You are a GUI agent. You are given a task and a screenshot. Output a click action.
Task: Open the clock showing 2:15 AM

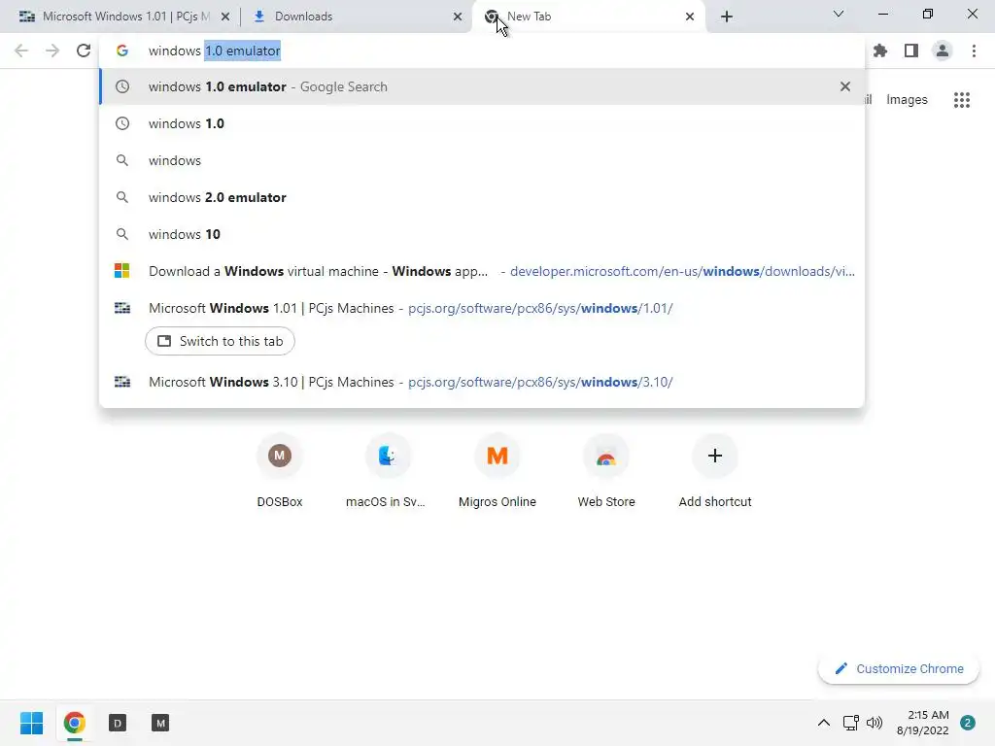[x=923, y=723]
